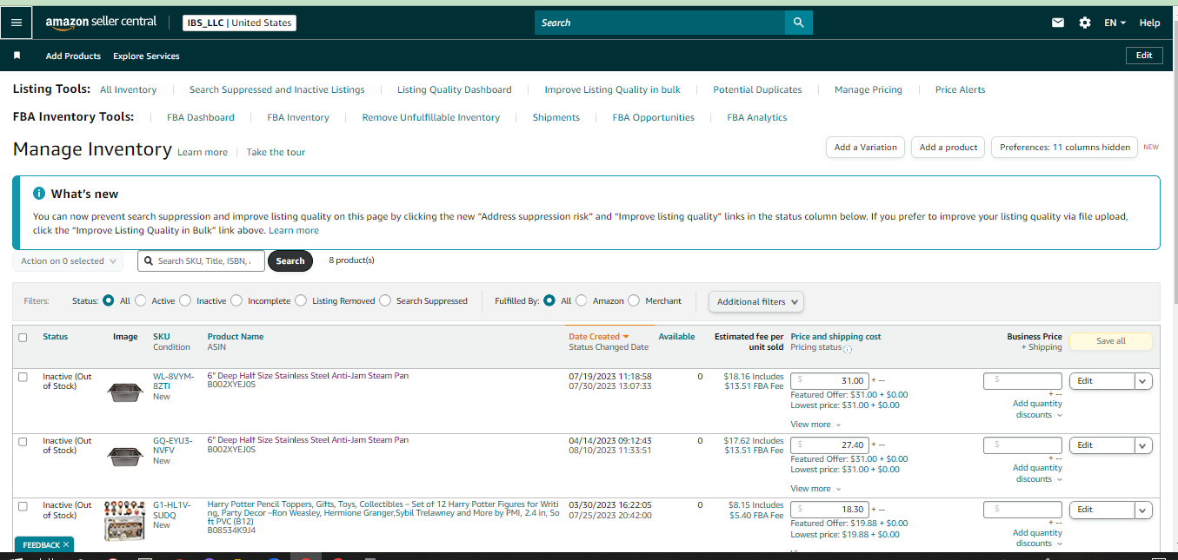Open the Action on 0 selected dropdown
This screenshot has height=560, width=1178.
click(68, 260)
